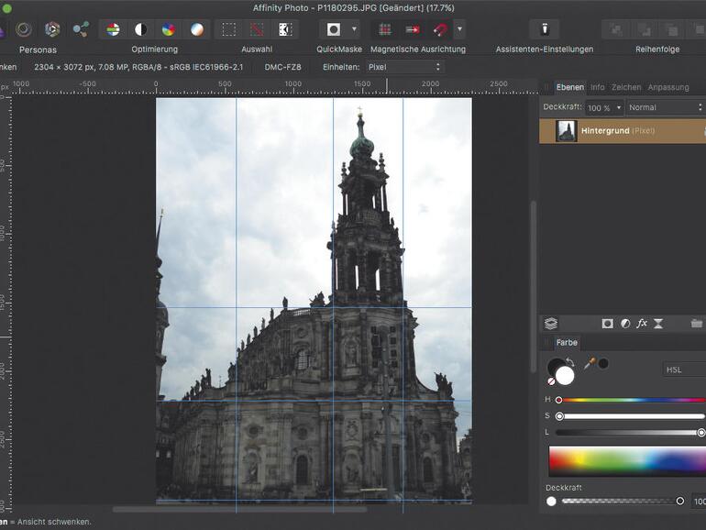The image size is (706, 530).
Task: Apply auto white balance icon
Action: [x=197, y=29]
